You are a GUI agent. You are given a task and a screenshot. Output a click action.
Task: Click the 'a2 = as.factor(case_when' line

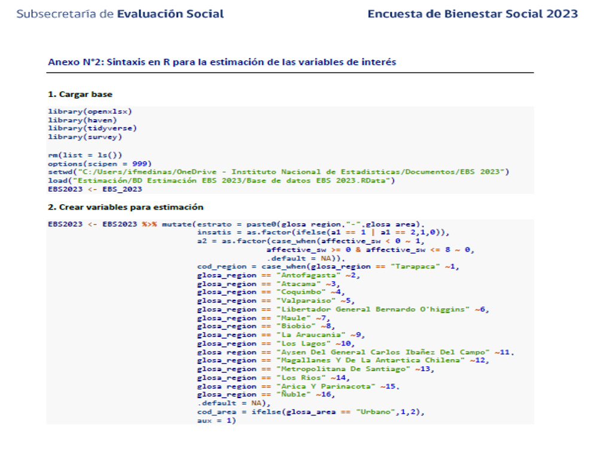click(311, 241)
